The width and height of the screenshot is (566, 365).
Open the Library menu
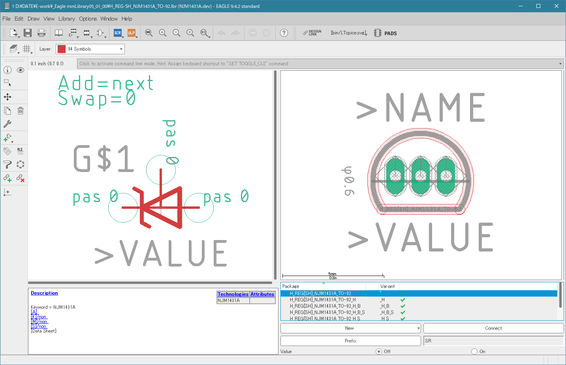coord(66,19)
